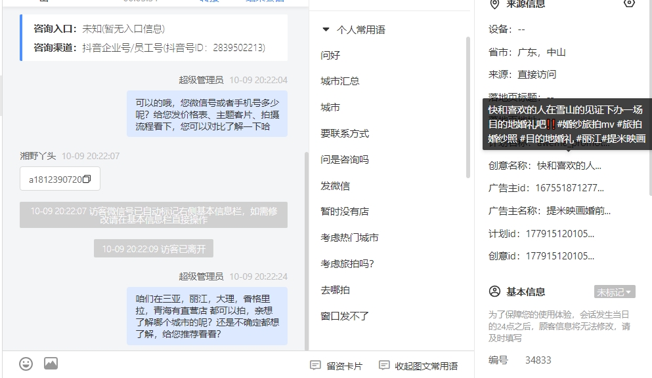Click the user icon beside 基本信息

click(494, 292)
